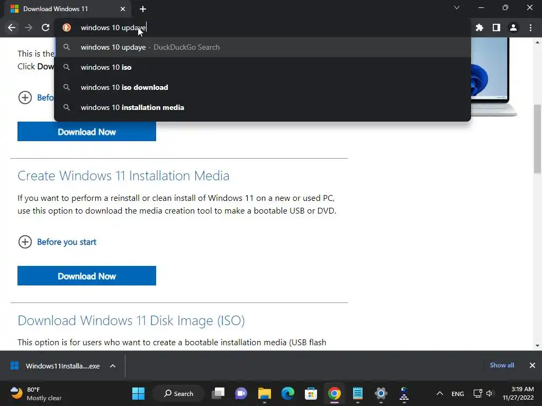Choose 'windows 10 updaye' DuckDuckGo Search suggestion

263,47
